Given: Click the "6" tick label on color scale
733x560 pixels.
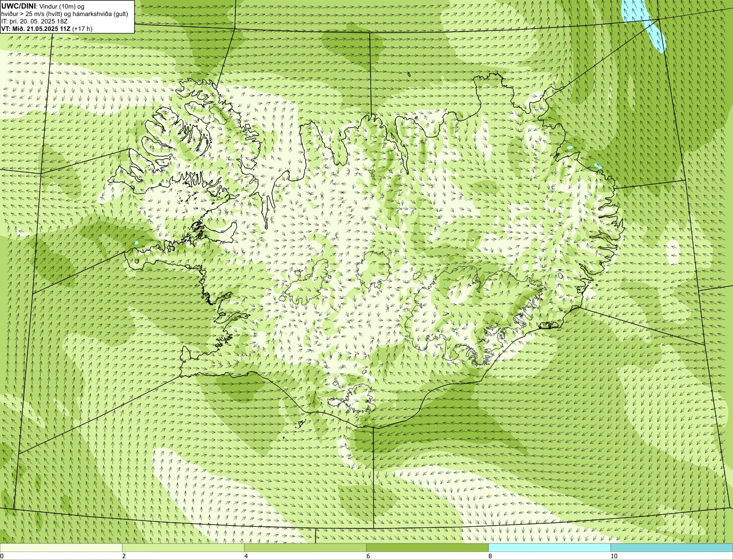Looking at the screenshot, I should click(x=368, y=556).
